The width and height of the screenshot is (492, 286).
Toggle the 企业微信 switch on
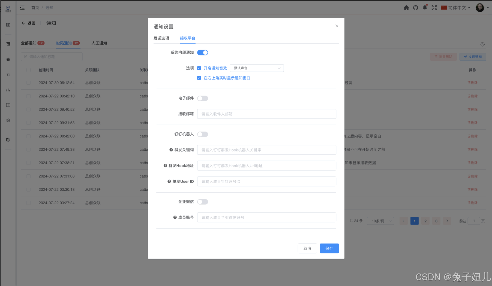tap(203, 202)
